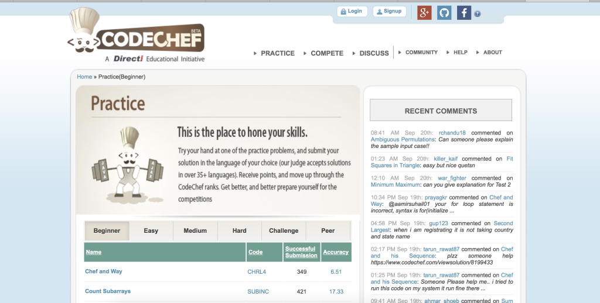The image size is (600, 303).
Task: Click the Facebook icon
Action: [464, 13]
